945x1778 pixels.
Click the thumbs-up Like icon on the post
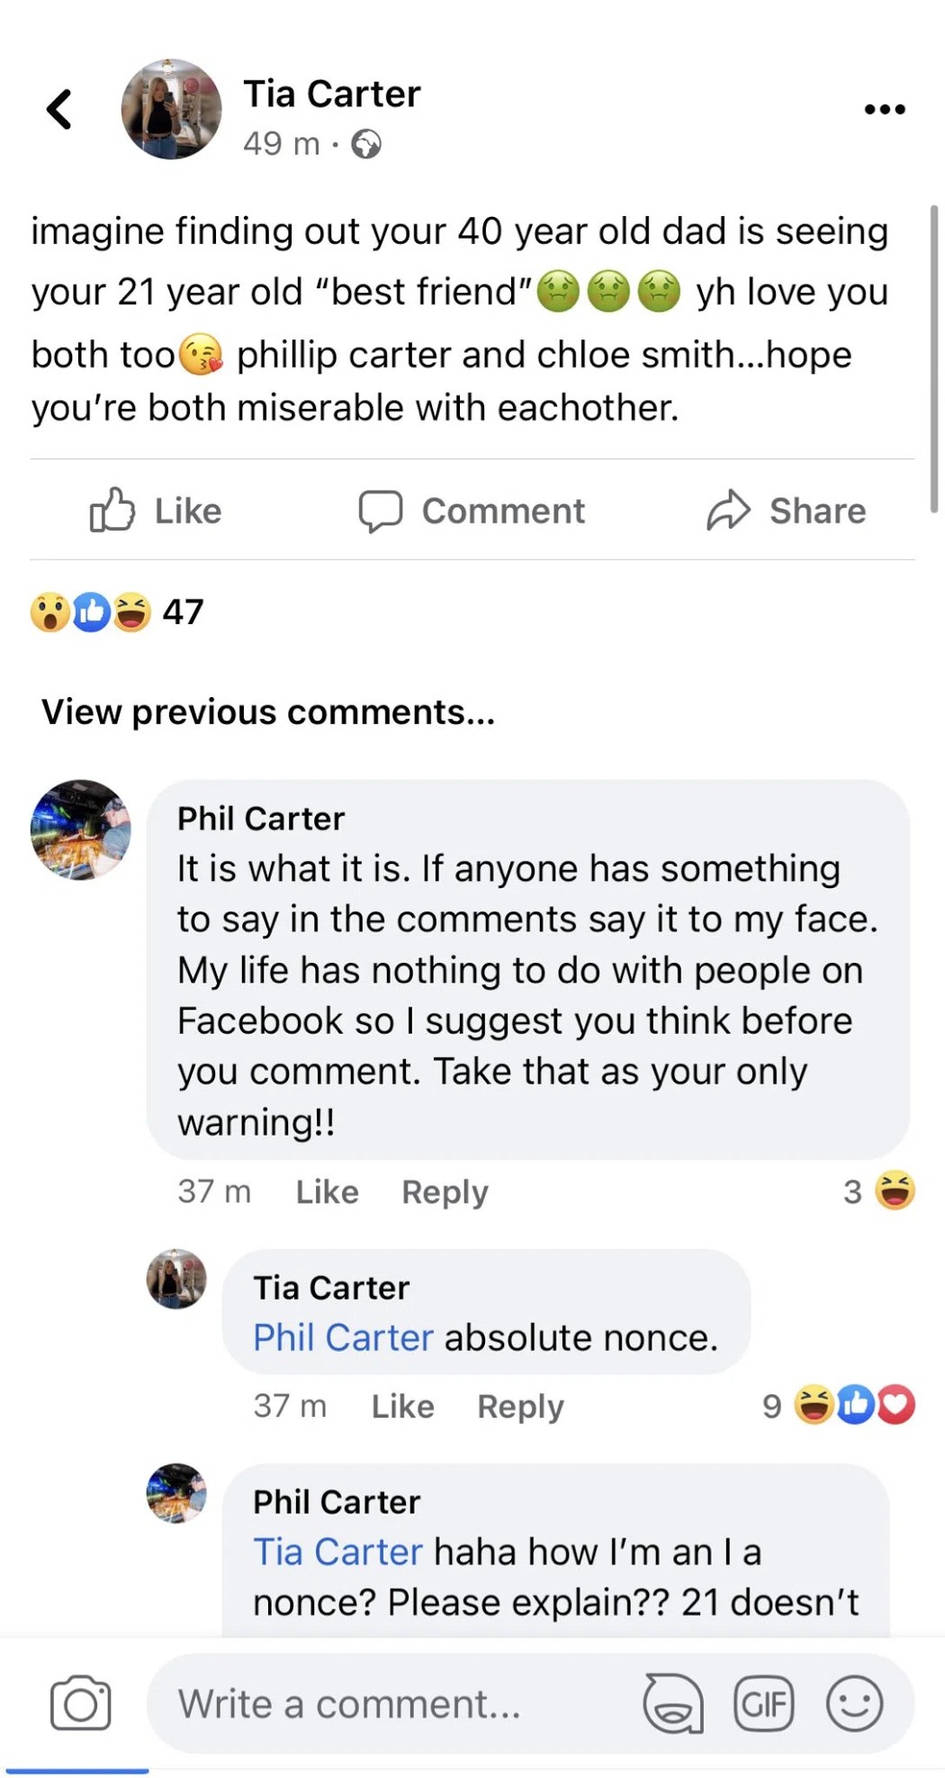coord(114,510)
